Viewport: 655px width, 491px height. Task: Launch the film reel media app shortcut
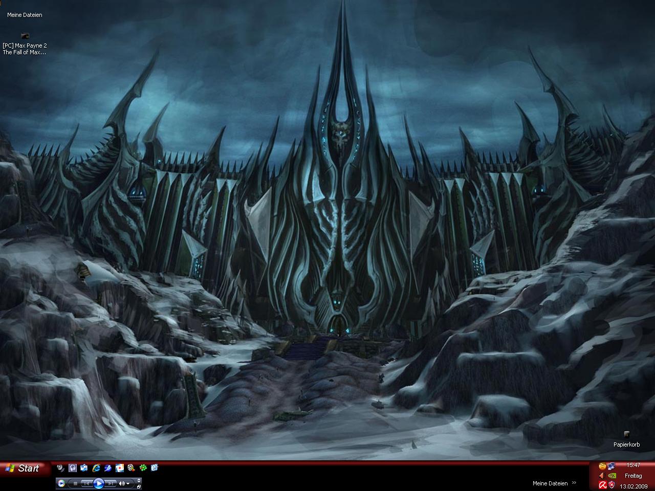[131, 467]
